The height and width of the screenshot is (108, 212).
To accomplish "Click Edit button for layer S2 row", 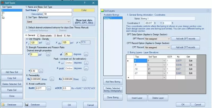I will click(191, 73).
